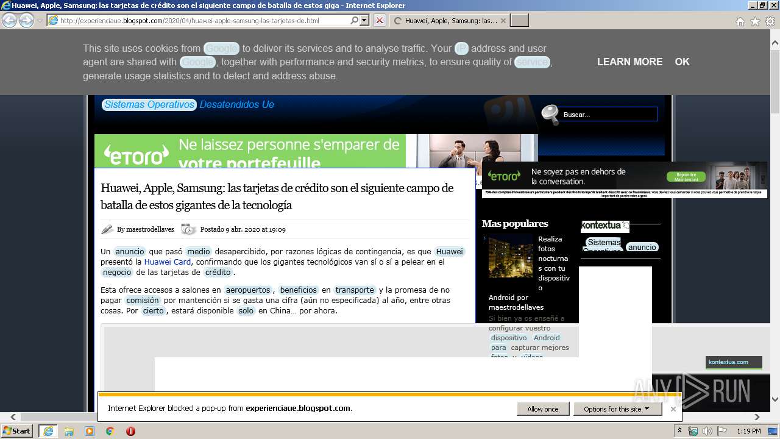Click the Buscar search field
780x439 pixels.
[x=609, y=114]
